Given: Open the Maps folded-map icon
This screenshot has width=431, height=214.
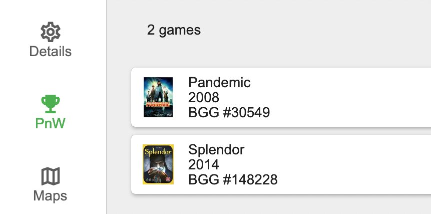Looking at the screenshot, I should coord(50,176).
